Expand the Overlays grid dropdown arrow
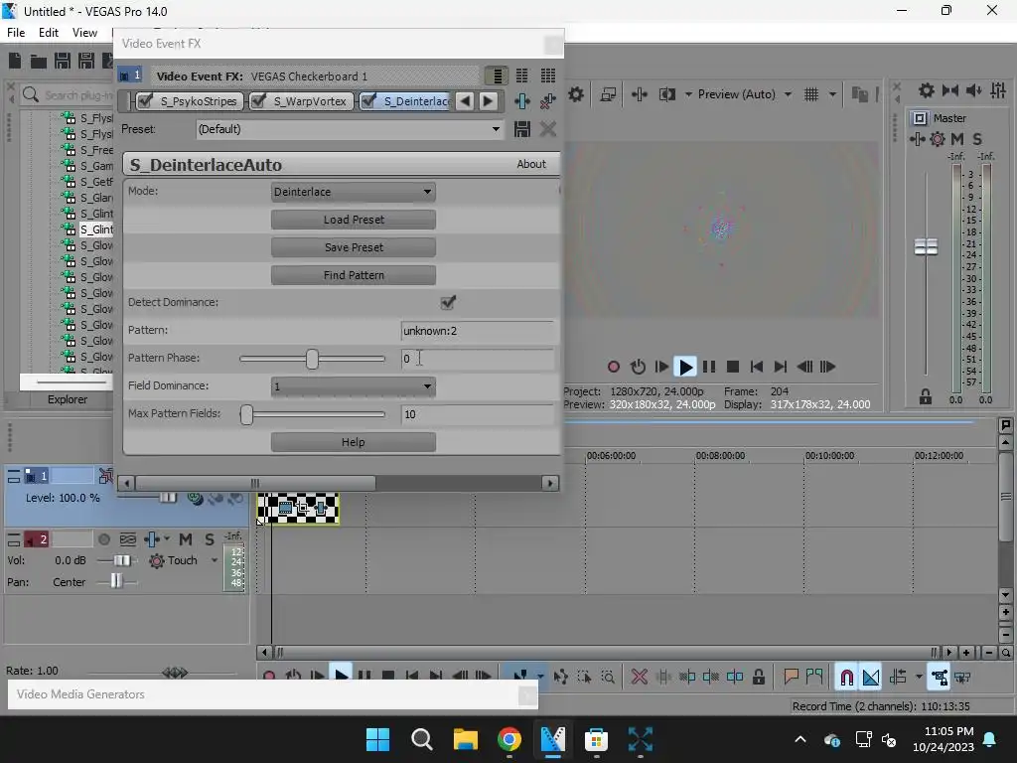The height and width of the screenshot is (763, 1017). click(833, 94)
